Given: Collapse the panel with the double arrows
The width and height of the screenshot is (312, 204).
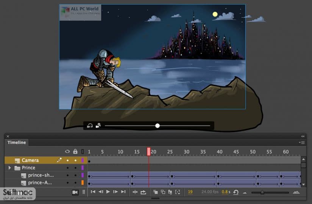Looking at the screenshot, I should (x=303, y=136).
